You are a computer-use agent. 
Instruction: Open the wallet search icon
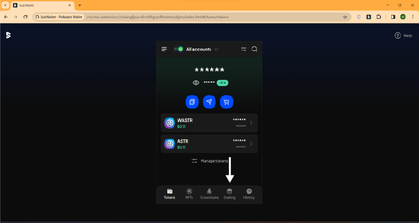click(x=254, y=49)
